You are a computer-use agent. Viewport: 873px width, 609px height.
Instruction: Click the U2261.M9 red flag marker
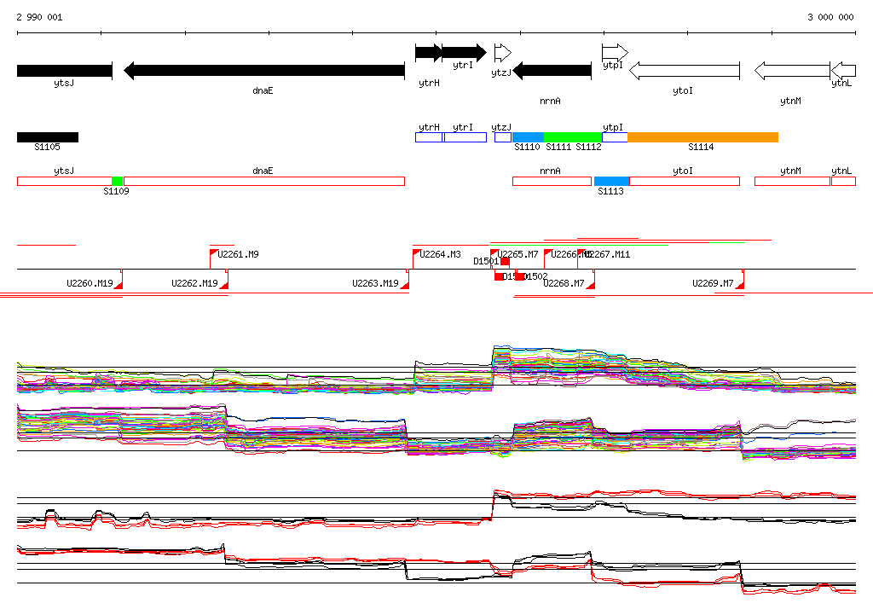pos(213,253)
